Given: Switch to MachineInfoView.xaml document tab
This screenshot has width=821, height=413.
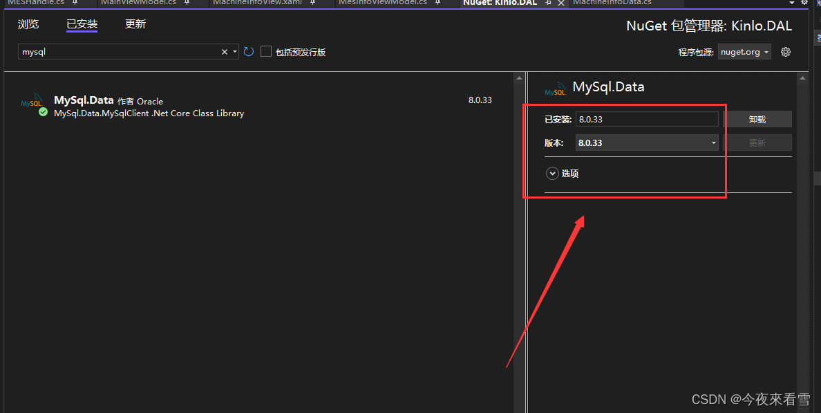Looking at the screenshot, I should click(257, 3).
